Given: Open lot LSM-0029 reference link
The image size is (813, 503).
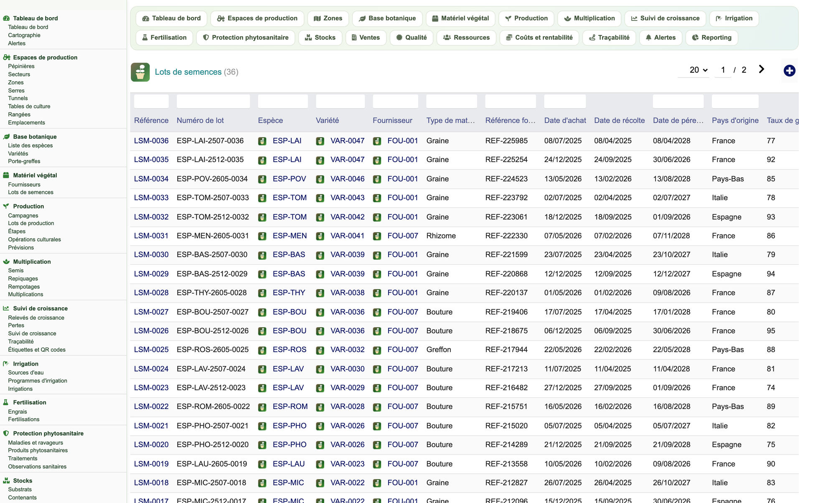Looking at the screenshot, I should pos(151,274).
